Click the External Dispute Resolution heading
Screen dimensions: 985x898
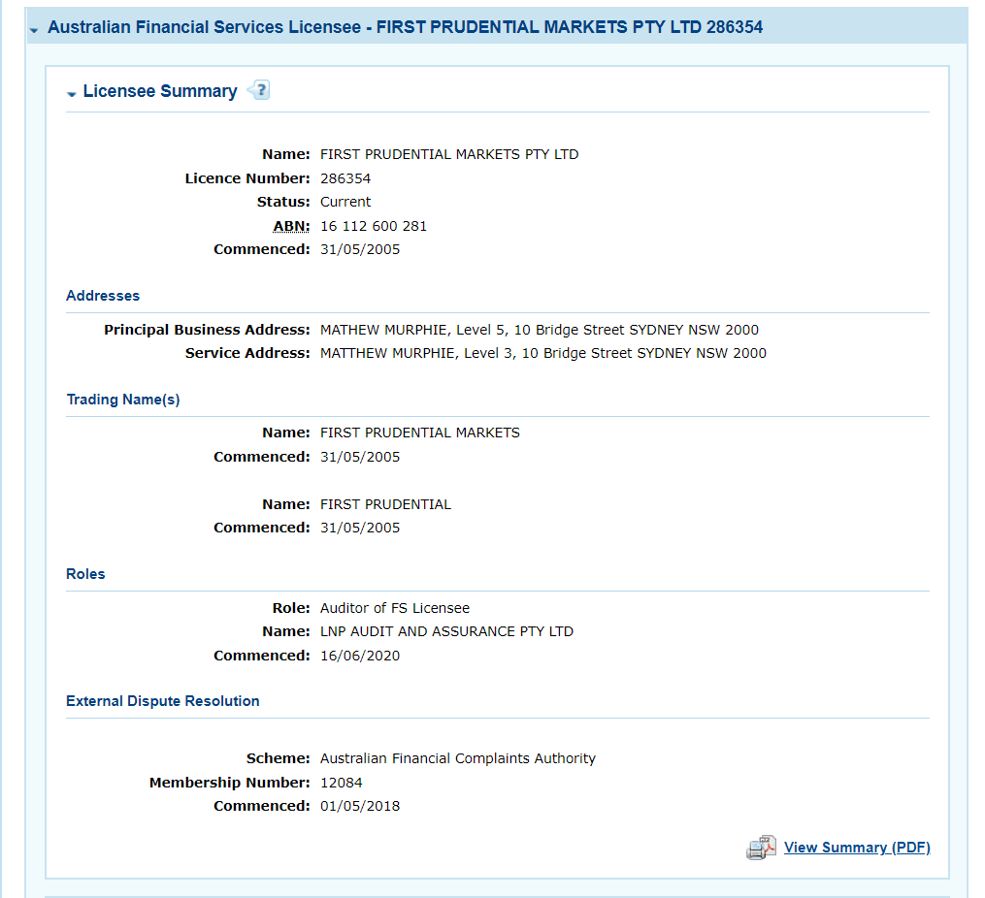[163, 701]
